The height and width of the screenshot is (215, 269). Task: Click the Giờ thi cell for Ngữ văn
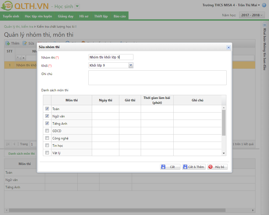click(x=130, y=116)
